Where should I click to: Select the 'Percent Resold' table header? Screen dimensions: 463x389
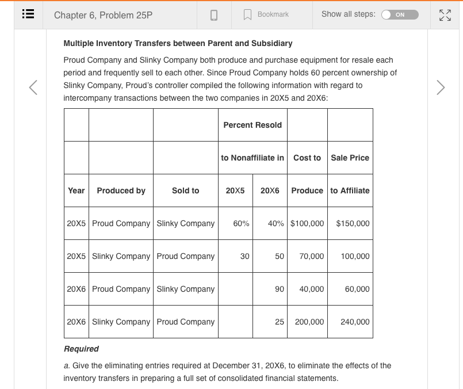point(252,125)
